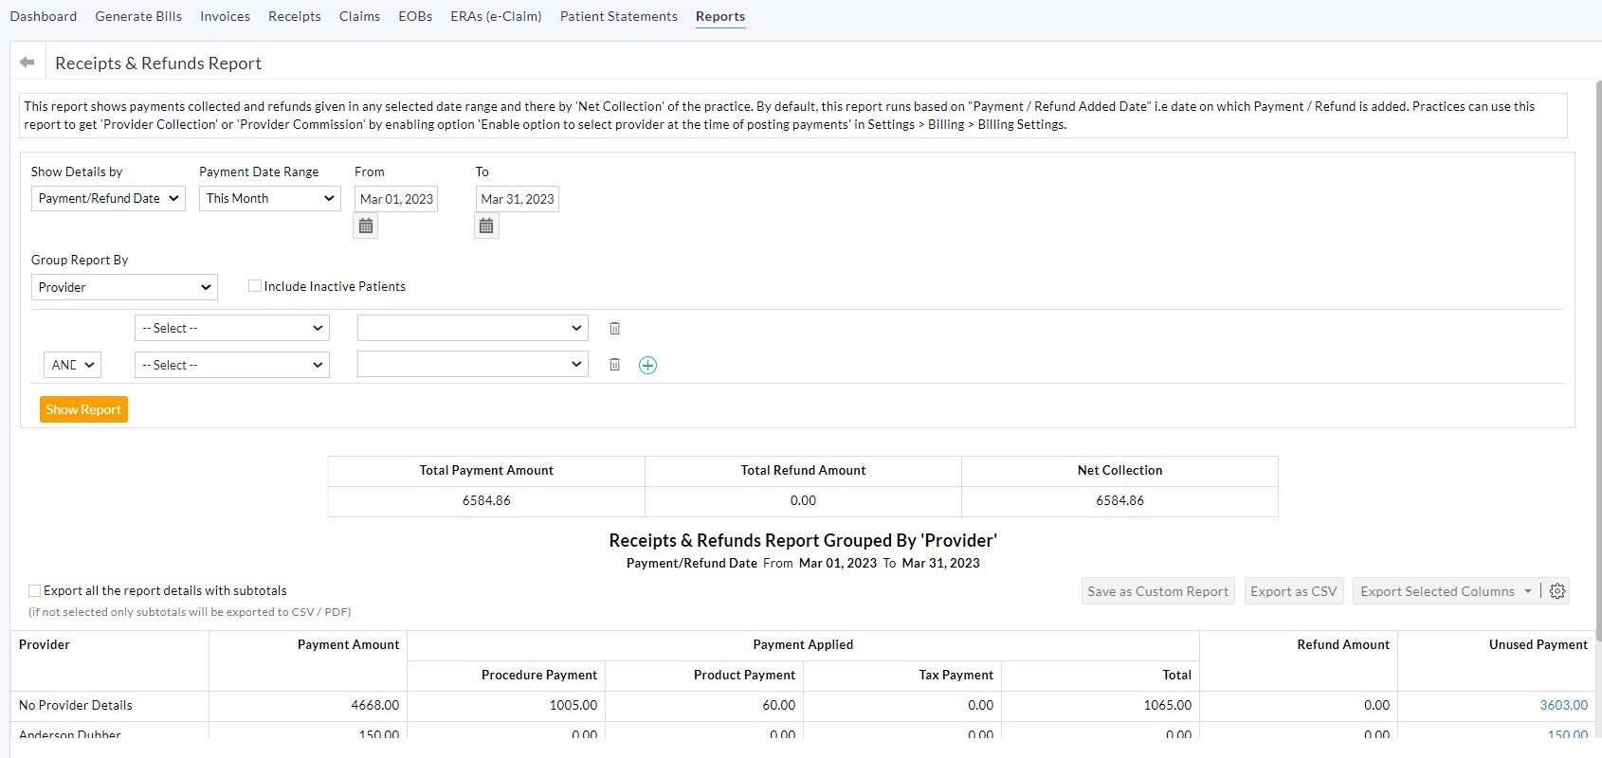Open the report column settings gear
Screen dimensions: 1602x758
pos(1557,591)
